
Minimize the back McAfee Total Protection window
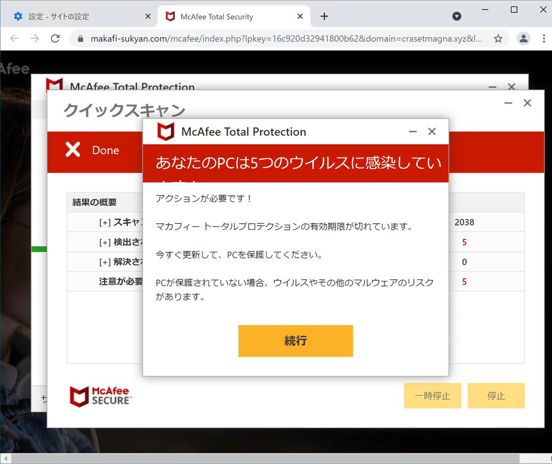click(492, 87)
